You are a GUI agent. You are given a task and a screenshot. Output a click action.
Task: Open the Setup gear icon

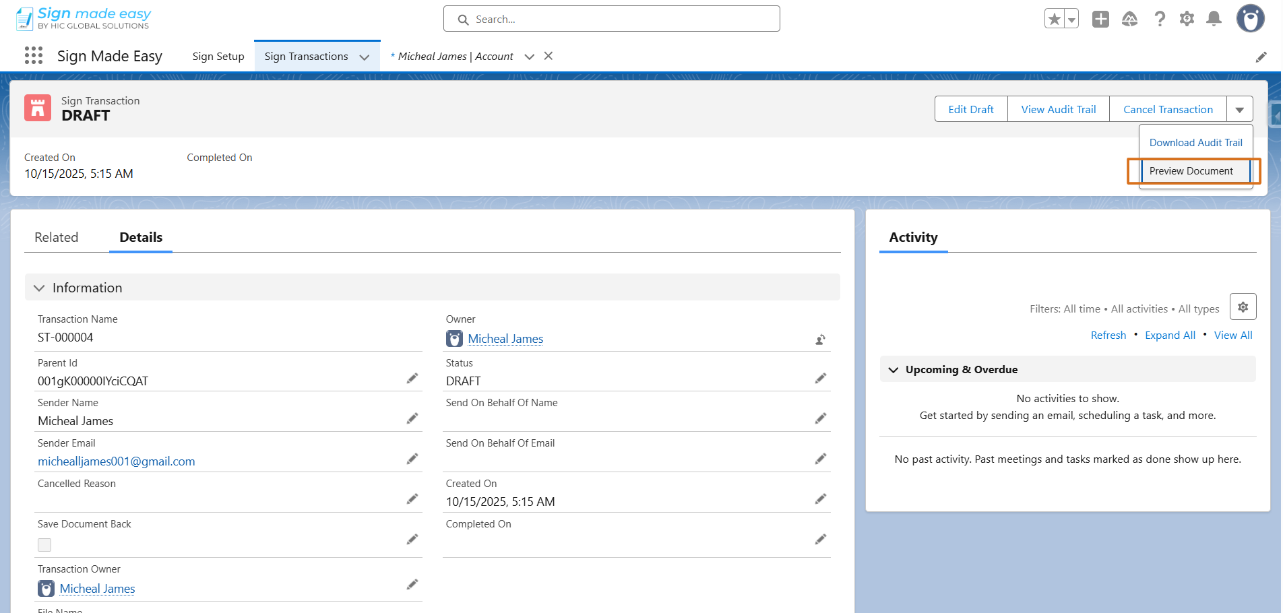click(x=1187, y=19)
